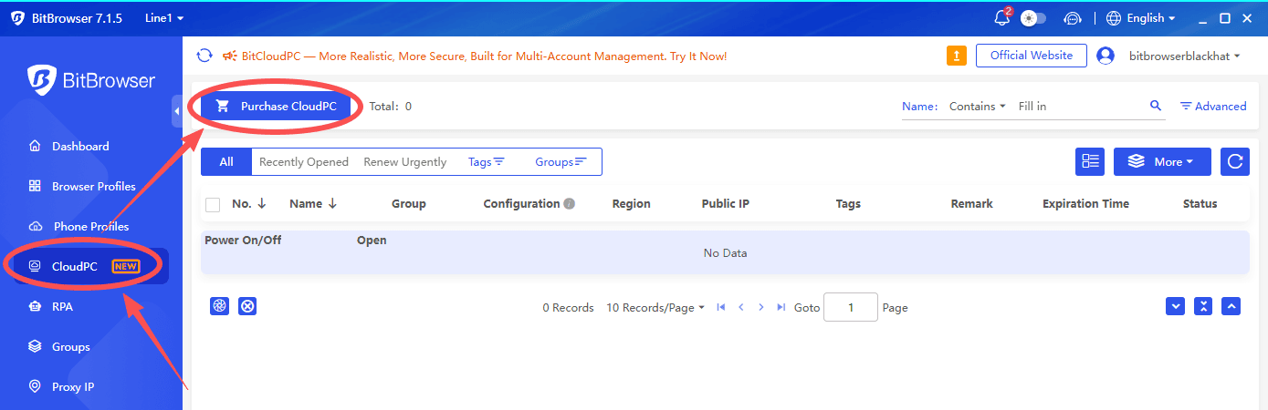Click the refresh icon beside announcement
Image resolution: width=1268 pixels, height=410 pixels.
point(205,56)
